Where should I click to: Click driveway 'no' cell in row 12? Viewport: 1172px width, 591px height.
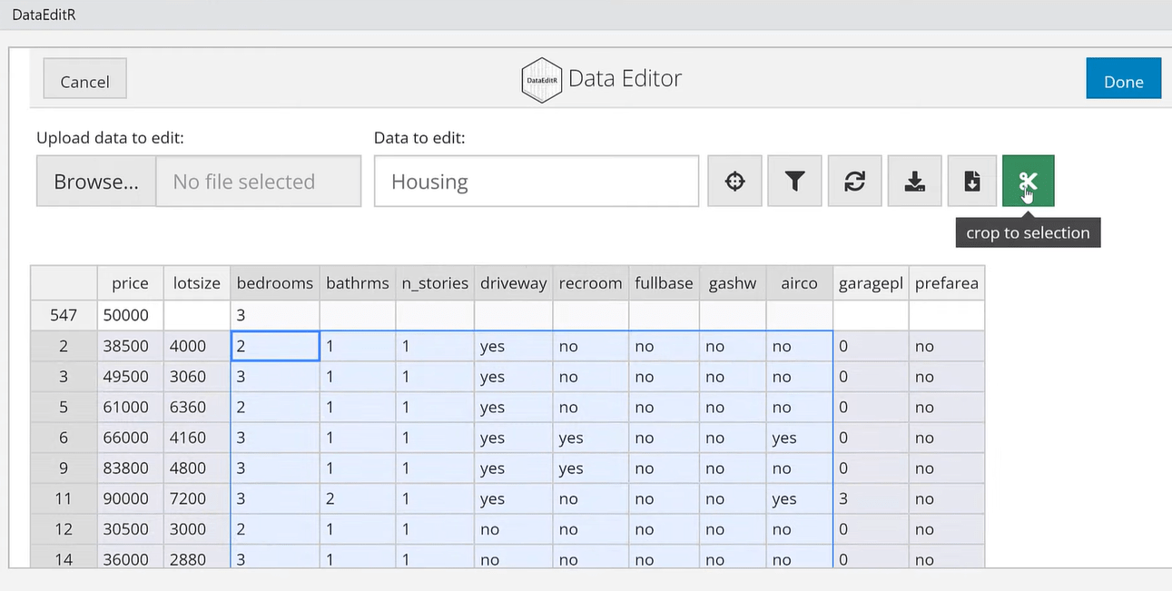(x=513, y=529)
